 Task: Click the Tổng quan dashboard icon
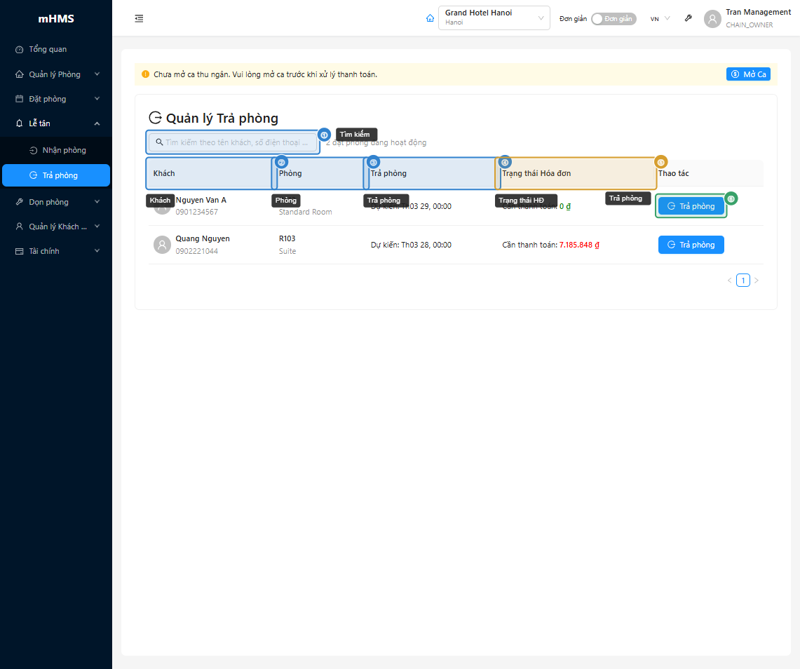[20, 50]
